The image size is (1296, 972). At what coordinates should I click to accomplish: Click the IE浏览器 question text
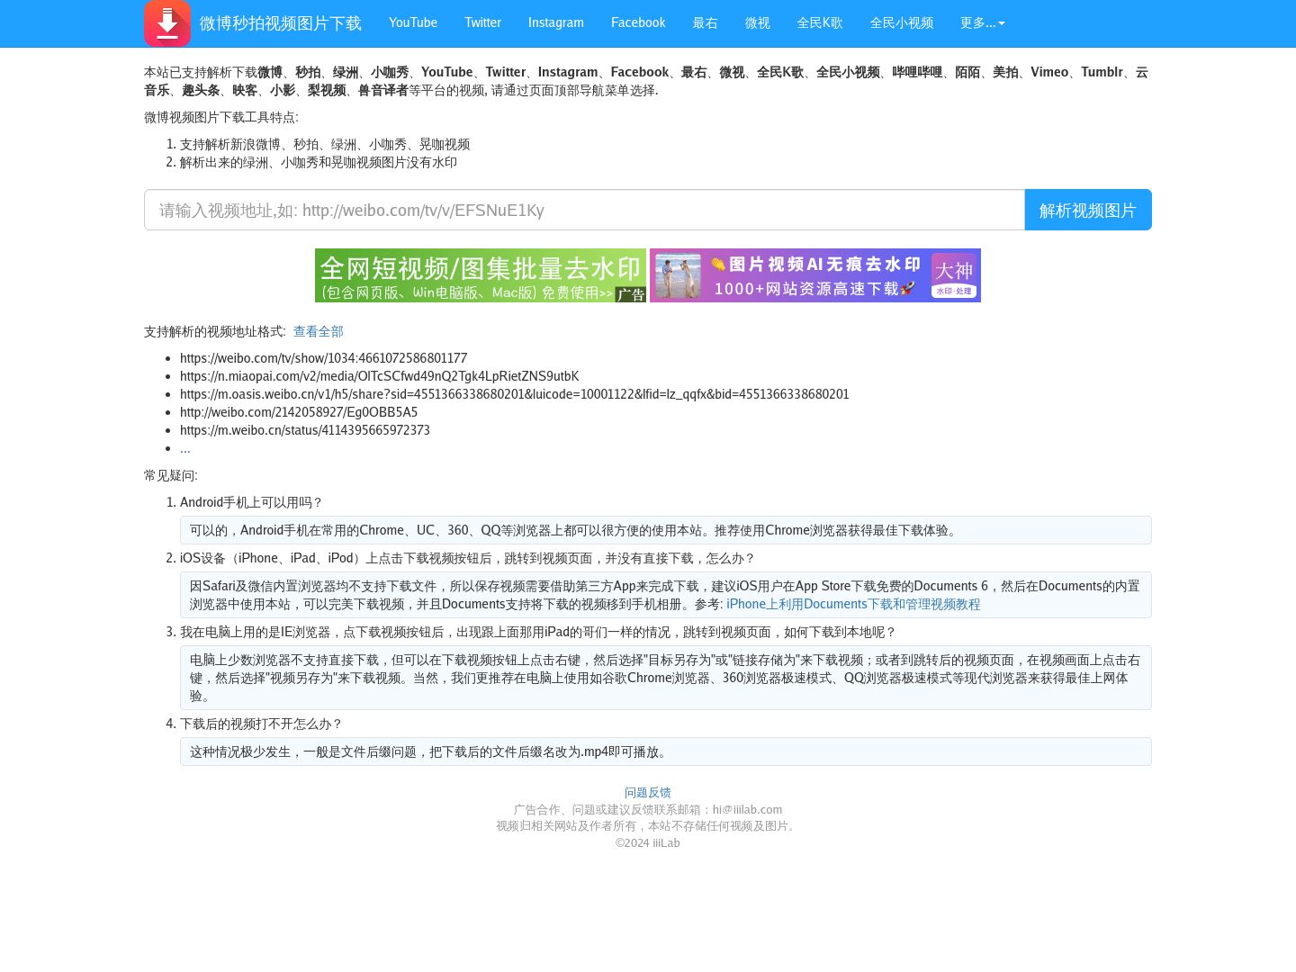tap(538, 632)
